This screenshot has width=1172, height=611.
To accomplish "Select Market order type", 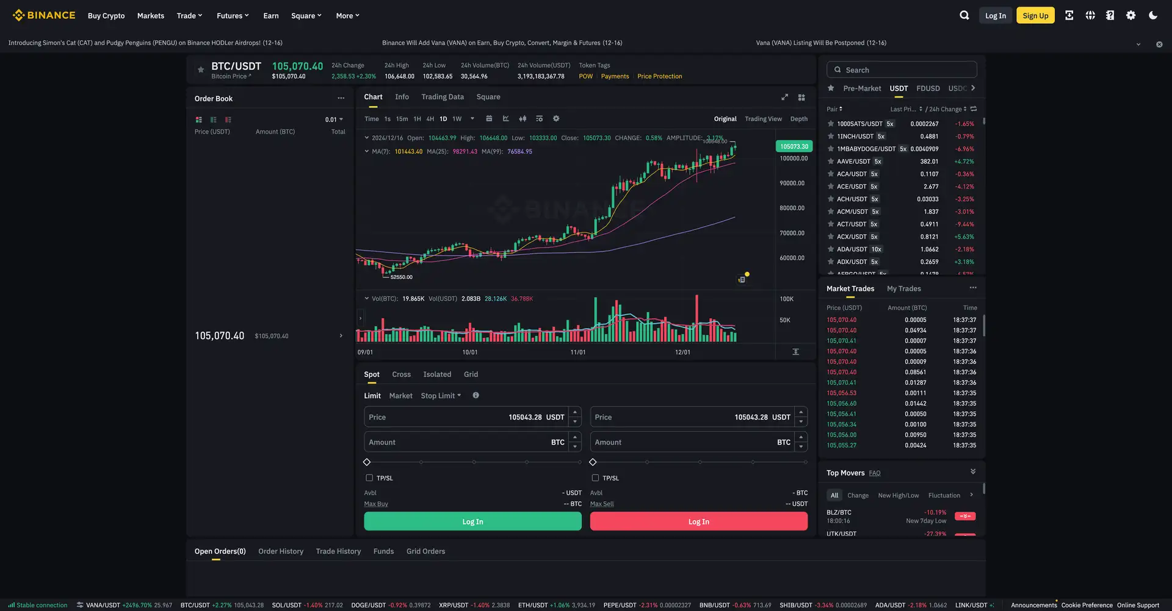I will [x=400, y=396].
